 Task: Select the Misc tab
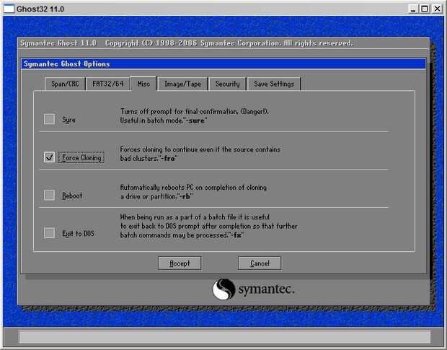pyautogui.click(x=143, y=84)
